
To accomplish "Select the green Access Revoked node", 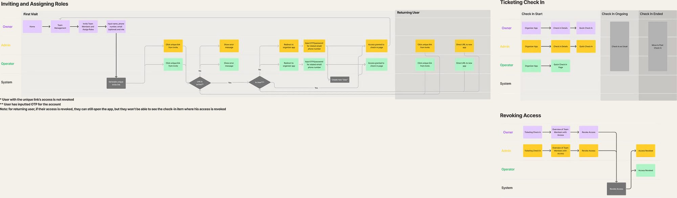I will tap(646, 170).
